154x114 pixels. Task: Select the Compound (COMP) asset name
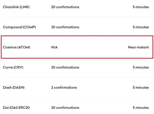[x=19, y=27]
